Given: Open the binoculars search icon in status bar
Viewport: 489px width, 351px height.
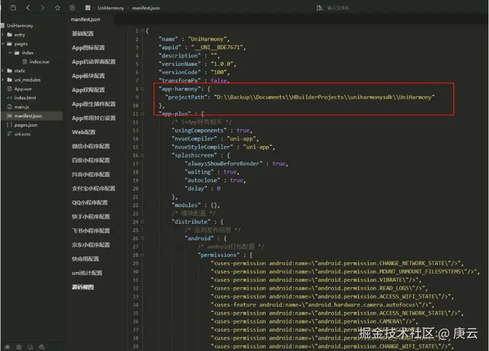Looking at the screenshot, I should 7,347.
